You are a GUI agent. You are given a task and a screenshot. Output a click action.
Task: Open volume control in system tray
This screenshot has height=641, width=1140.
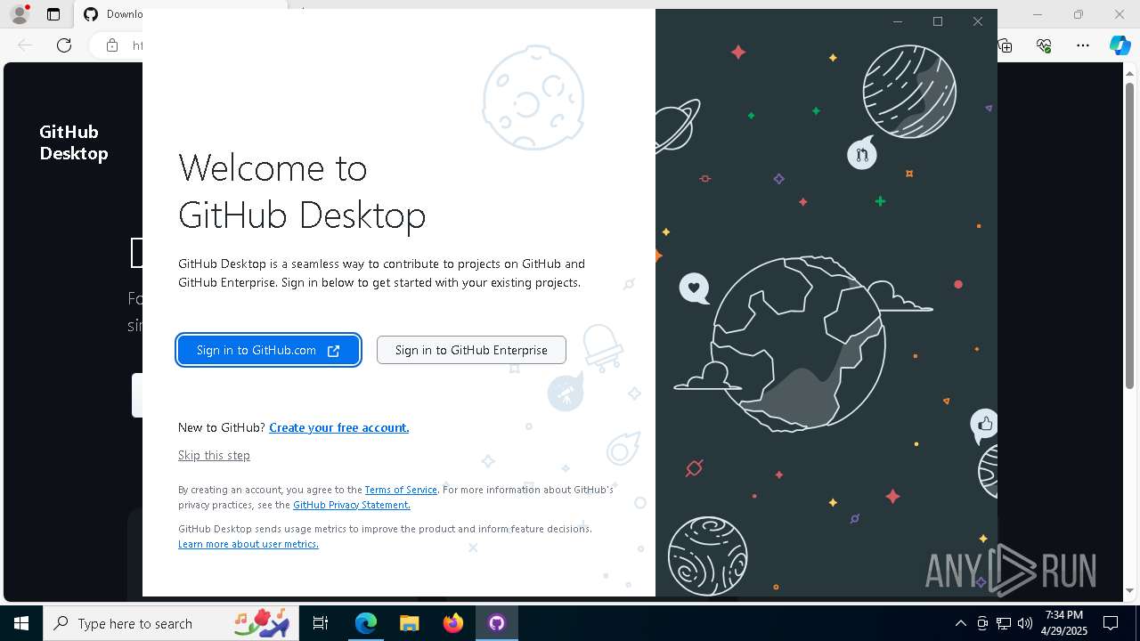tap(1024, 623)
